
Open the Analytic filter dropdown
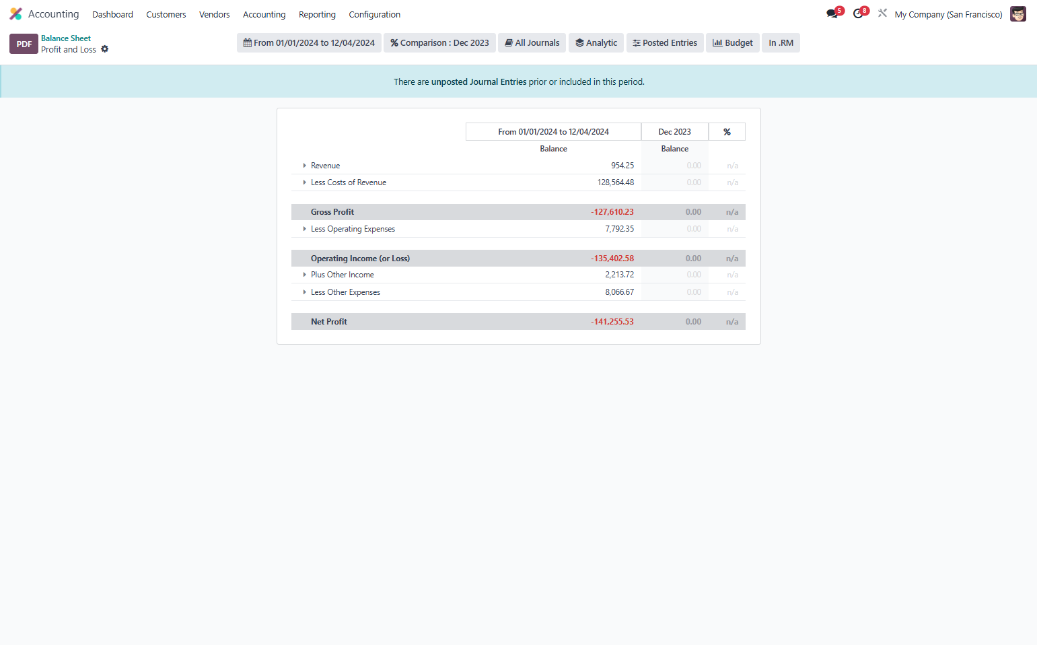pyautogui.click(x=596, y=43)
